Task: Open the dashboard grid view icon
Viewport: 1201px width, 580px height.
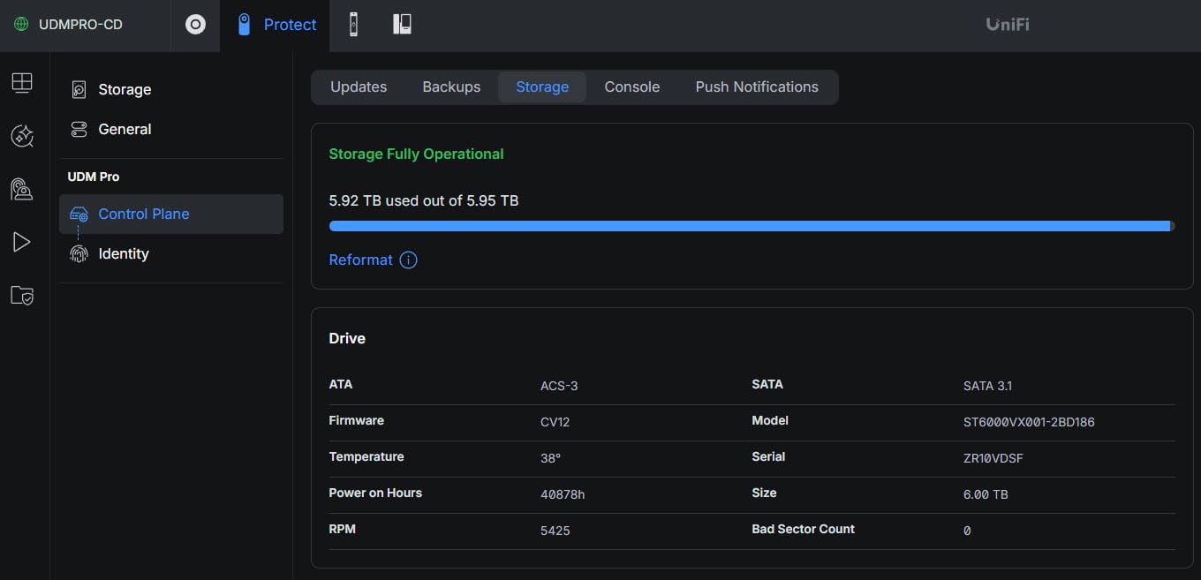Action: tap(22, 83)
